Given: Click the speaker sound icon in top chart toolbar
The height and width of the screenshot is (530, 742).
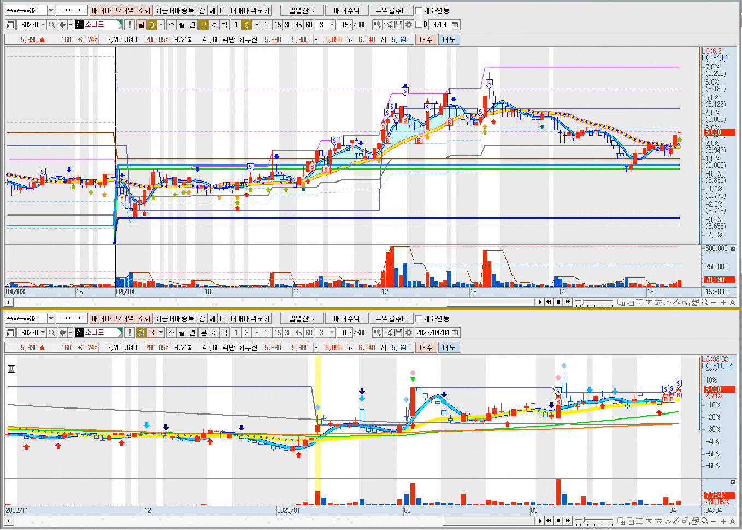Looking at the screenshot, I should [62, 25].
